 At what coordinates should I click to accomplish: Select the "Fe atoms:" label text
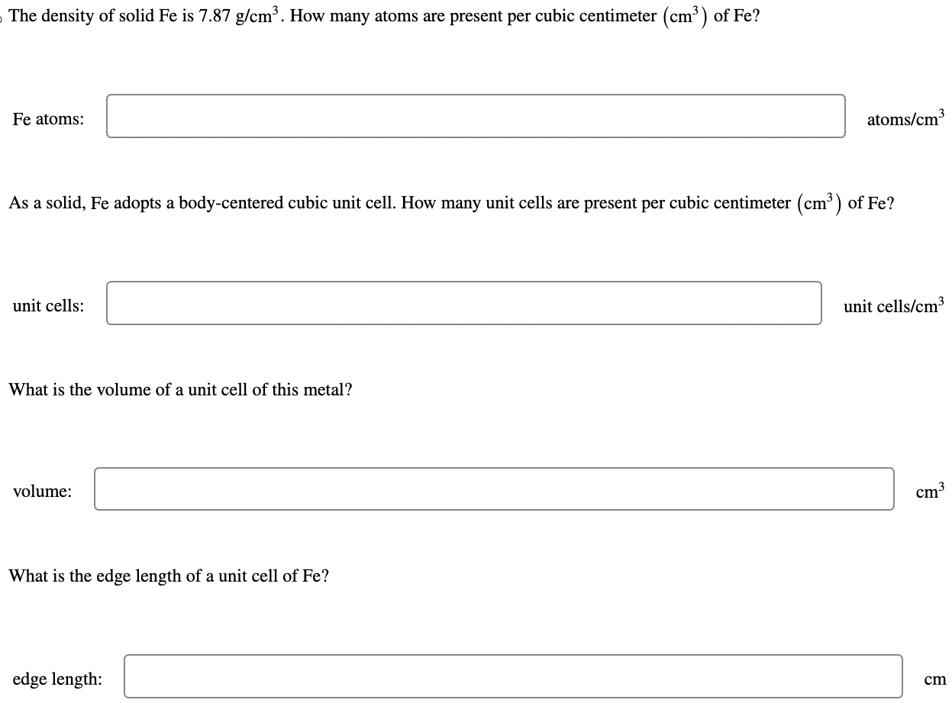tap(48, 119)
